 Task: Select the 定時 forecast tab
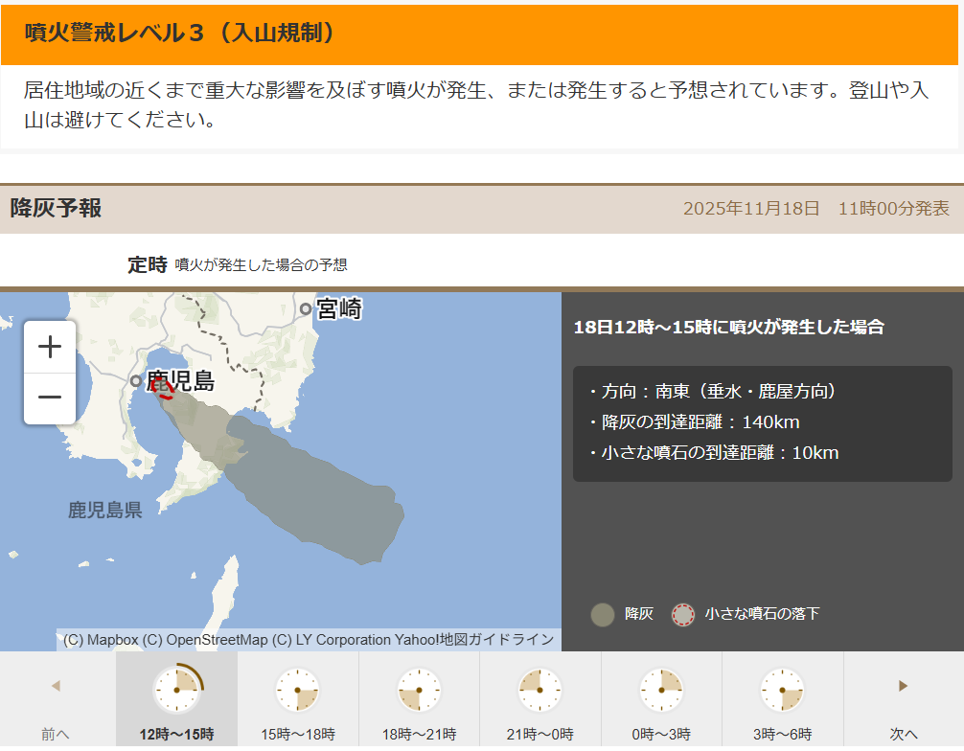click(147, 264)
